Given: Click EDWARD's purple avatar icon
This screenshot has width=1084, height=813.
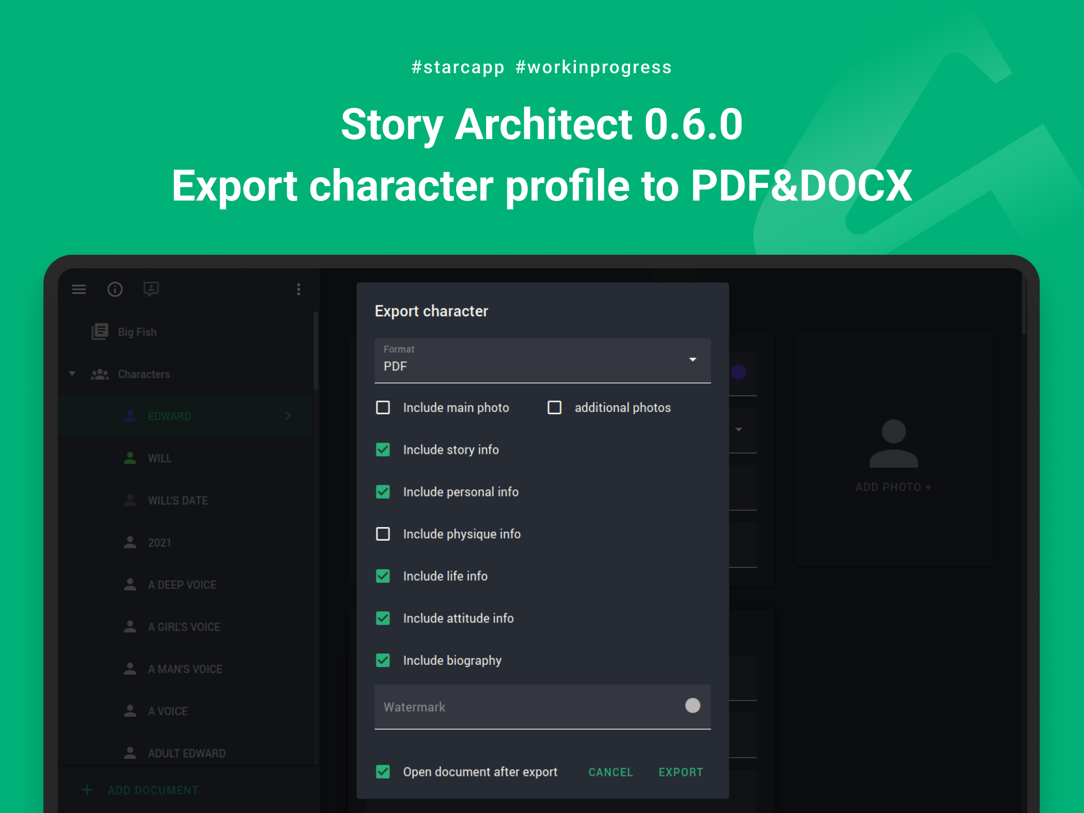Looking at the screenshot, I should click(x=130, y=416).
